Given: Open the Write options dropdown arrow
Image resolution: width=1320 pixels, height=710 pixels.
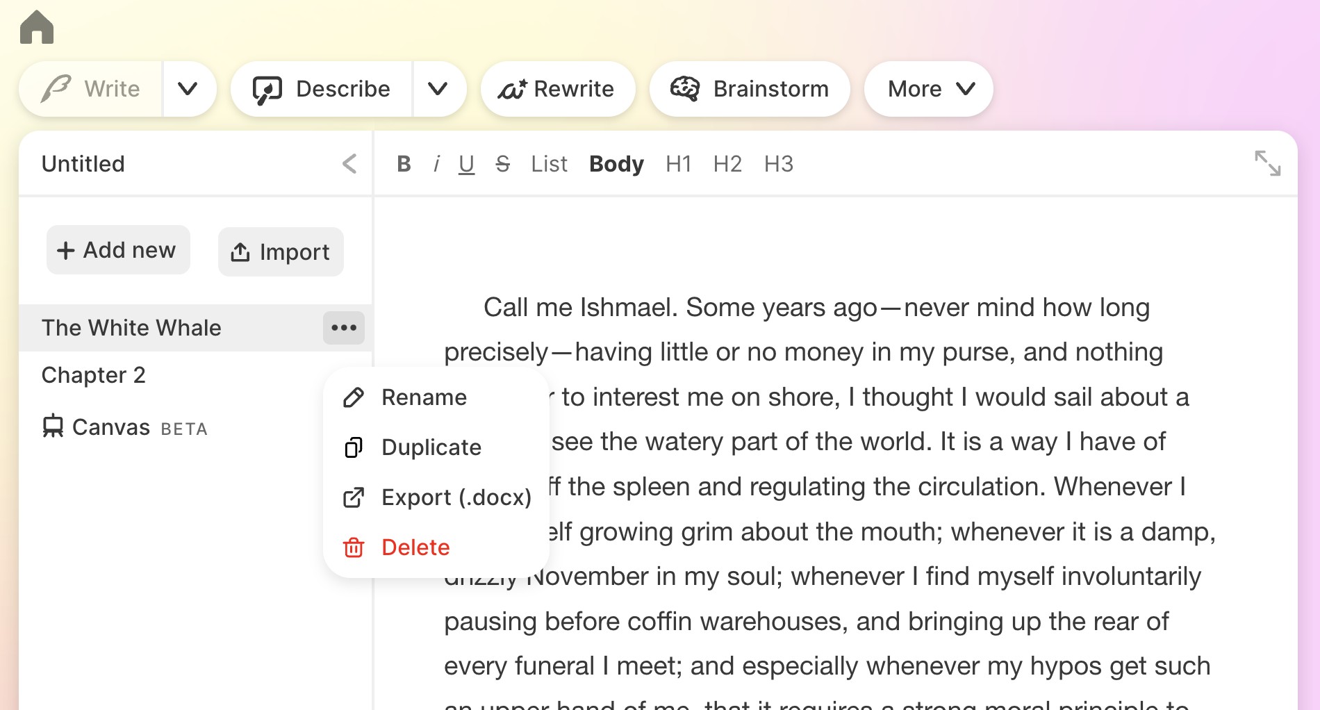Looking at the screenshot, I should point(188,89).
